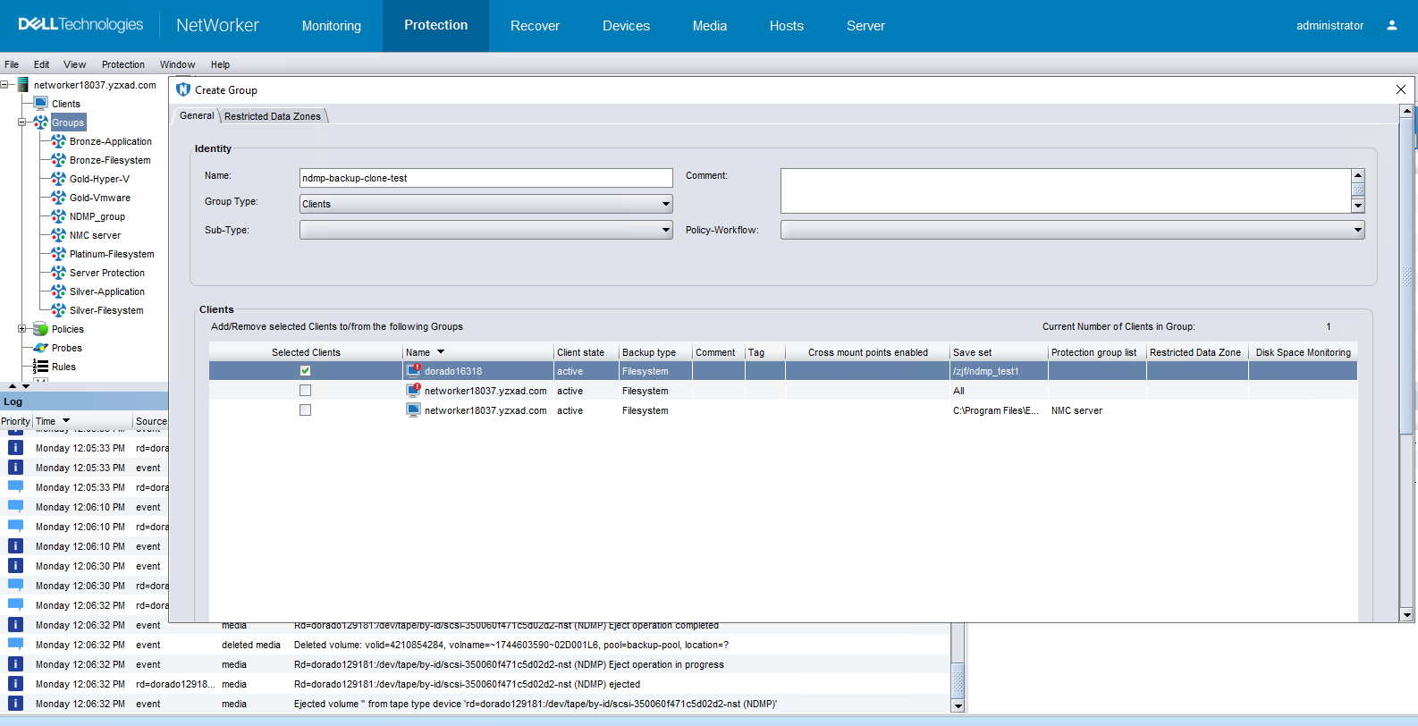Screen dimensions: 1418x726
Task: Expand the Policies tree node
Action: 22,329
